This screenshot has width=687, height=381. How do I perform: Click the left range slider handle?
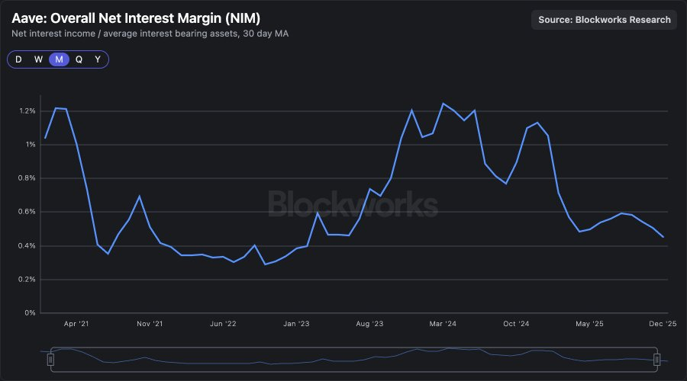[50, 358]
